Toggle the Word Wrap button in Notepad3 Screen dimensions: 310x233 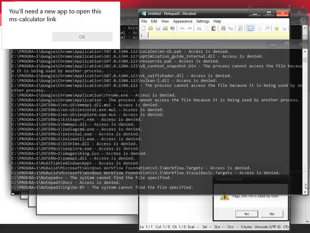point(250,28)
